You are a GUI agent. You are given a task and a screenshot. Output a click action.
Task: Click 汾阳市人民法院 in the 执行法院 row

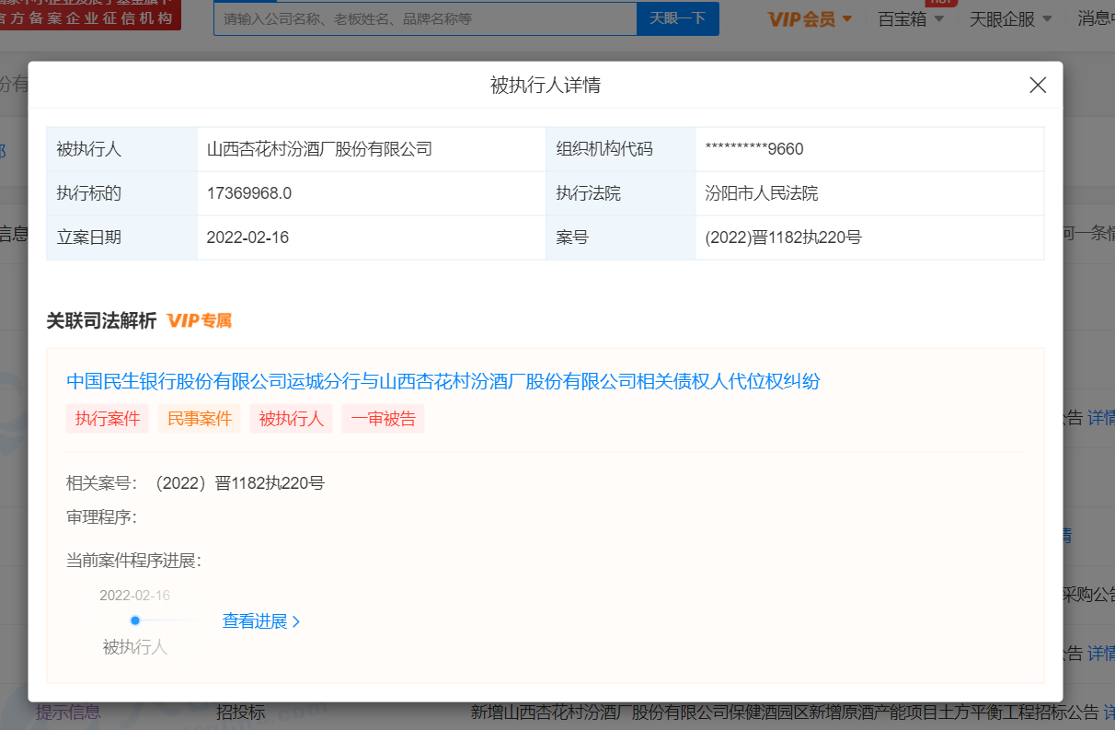click(x=762, y=193)
